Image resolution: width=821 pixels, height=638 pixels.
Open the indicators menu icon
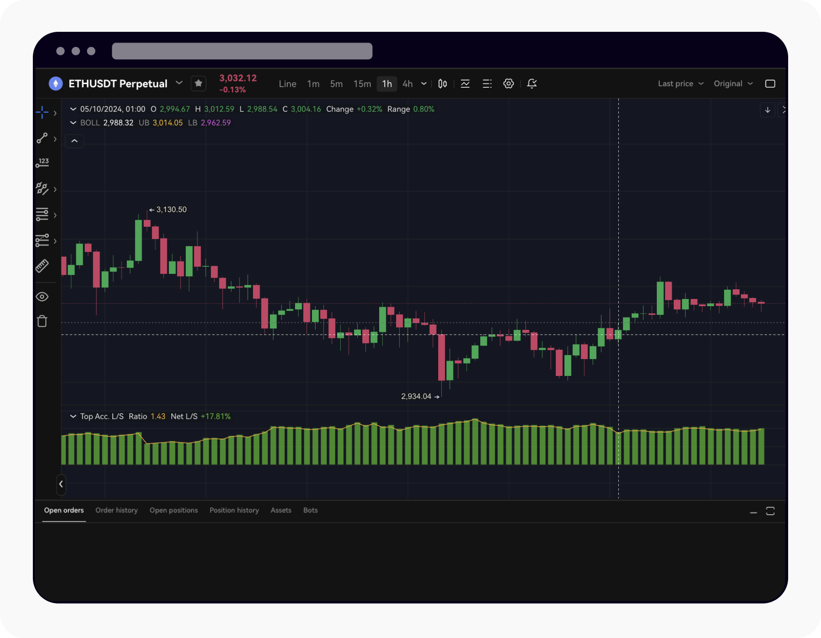[x=465, y=84]
